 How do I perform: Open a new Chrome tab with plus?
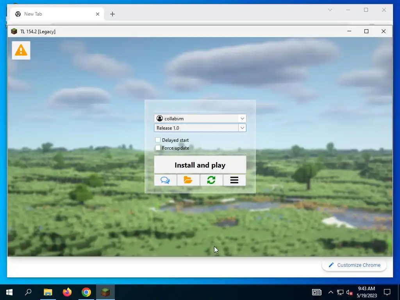click(112, 14)
